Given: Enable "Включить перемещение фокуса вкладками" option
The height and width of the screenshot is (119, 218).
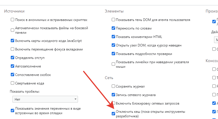Looking at the screenshot, I should [12, 49].
